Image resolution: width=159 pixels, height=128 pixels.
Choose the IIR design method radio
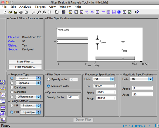12,106
